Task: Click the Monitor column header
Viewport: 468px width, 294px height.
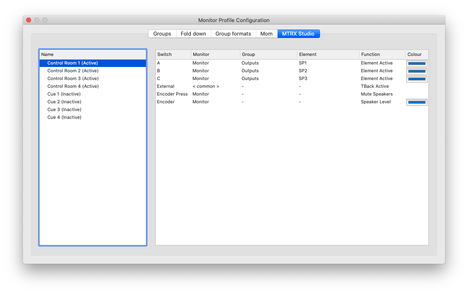Action: point(215,54)
